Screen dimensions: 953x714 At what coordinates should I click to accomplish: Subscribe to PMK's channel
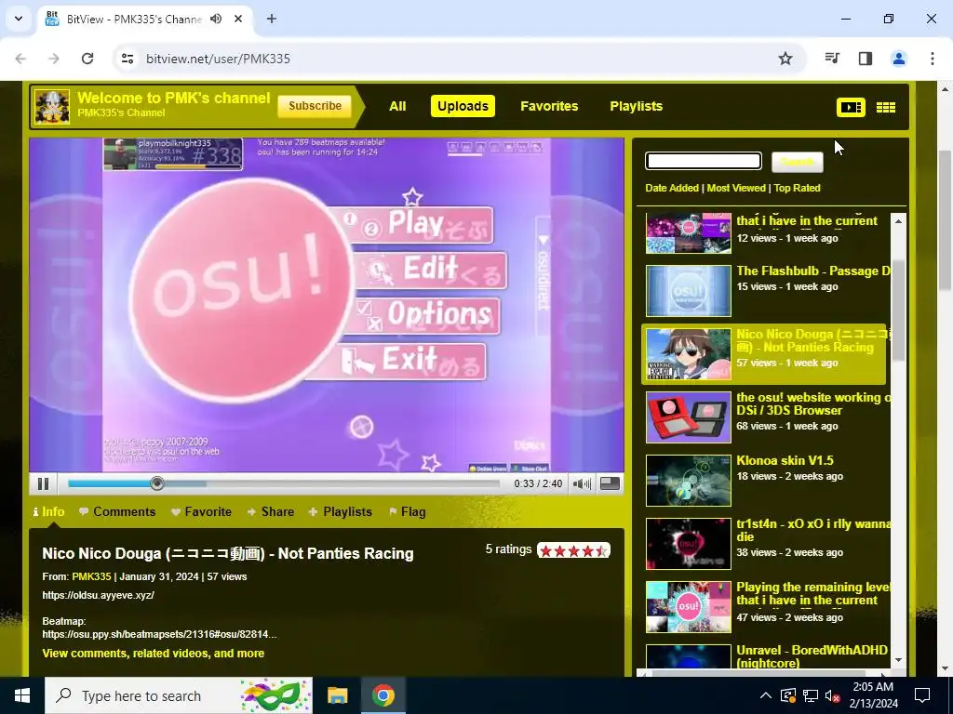(315, 106)
